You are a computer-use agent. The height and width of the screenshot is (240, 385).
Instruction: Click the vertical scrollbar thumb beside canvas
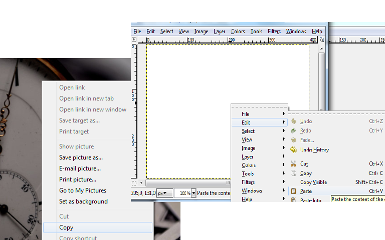pos(321,81)
